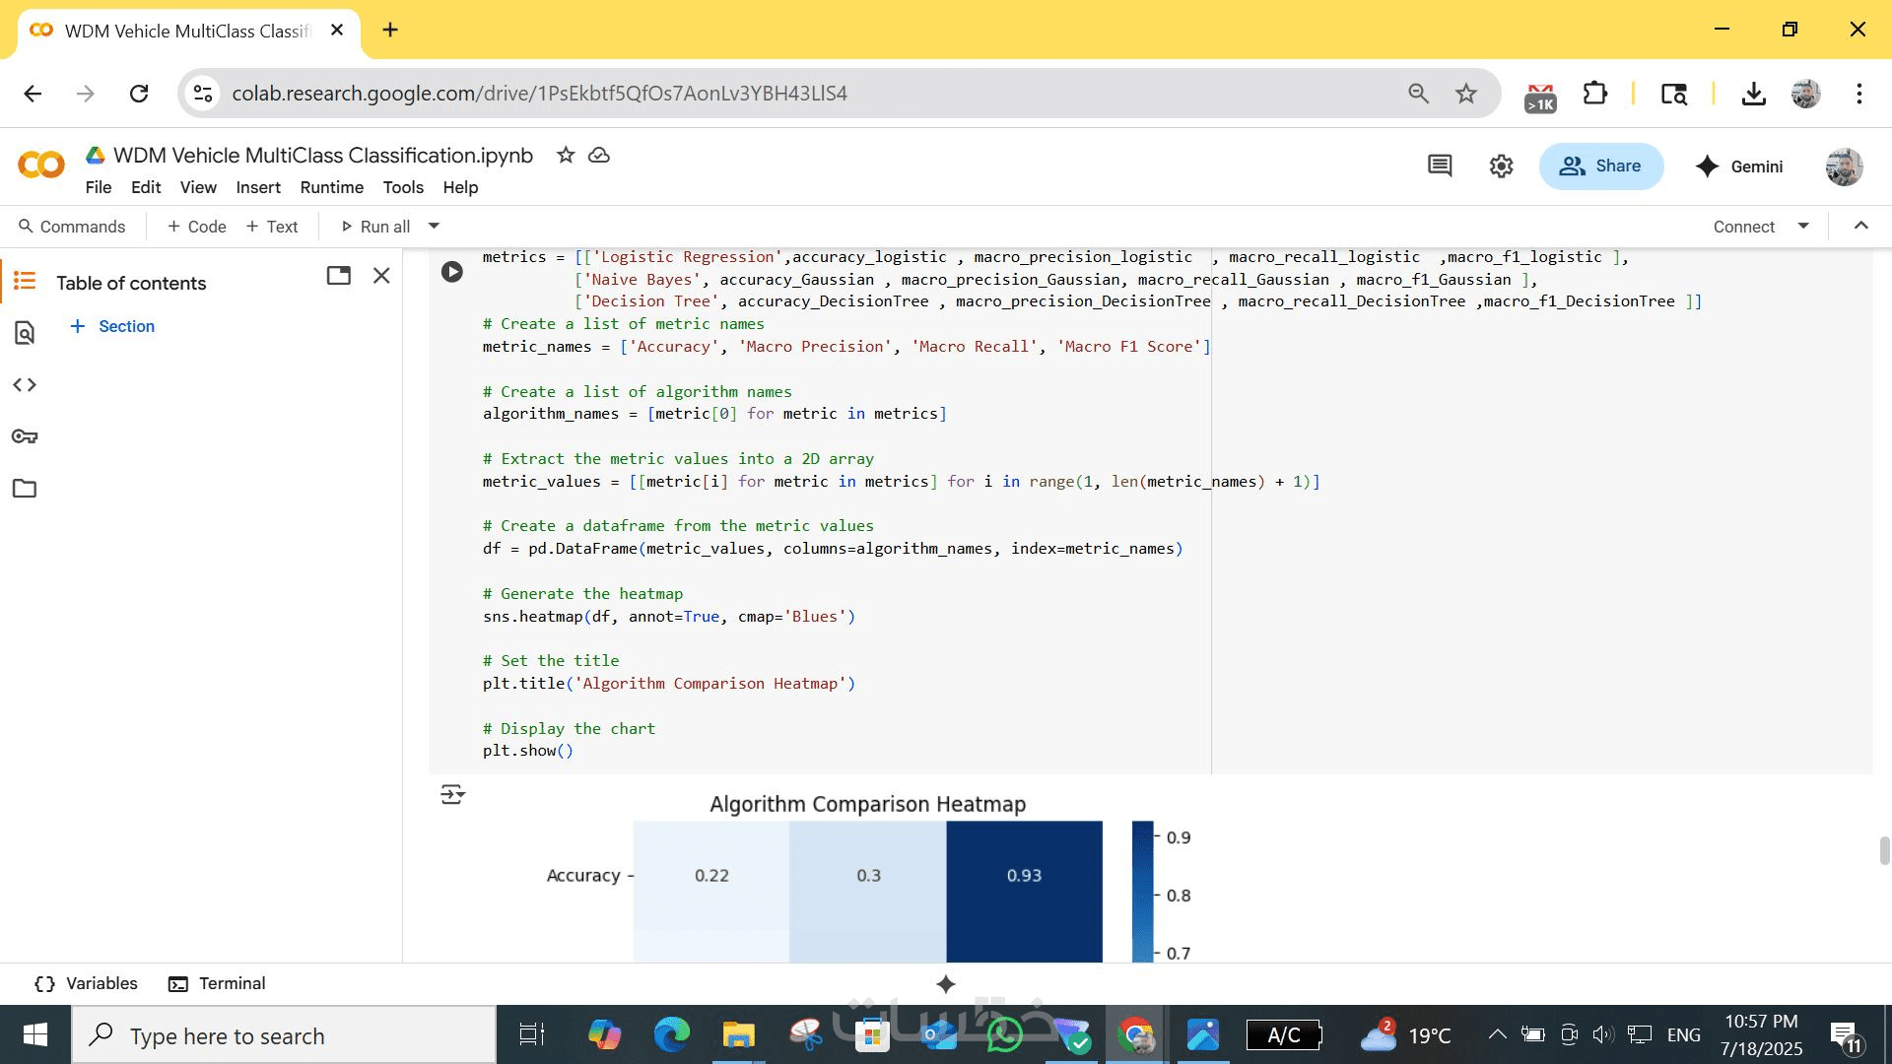
Task: Toggle cell output options icon
Action: pyautogui.click(x=452, y=794)
